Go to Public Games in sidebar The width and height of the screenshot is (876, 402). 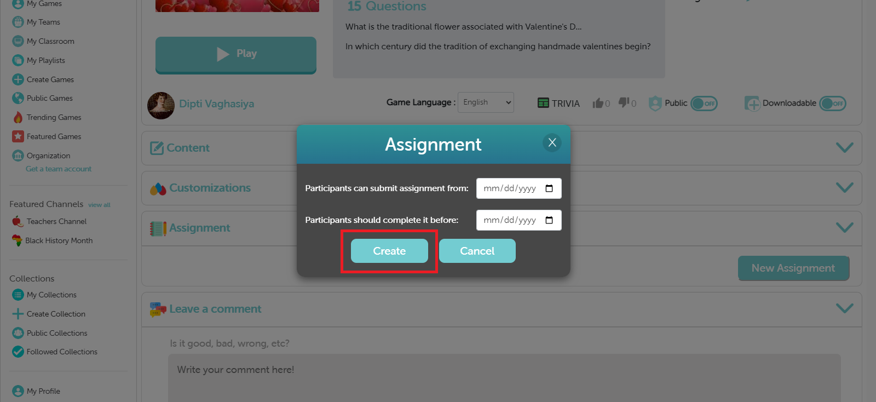tap(49, 98)
